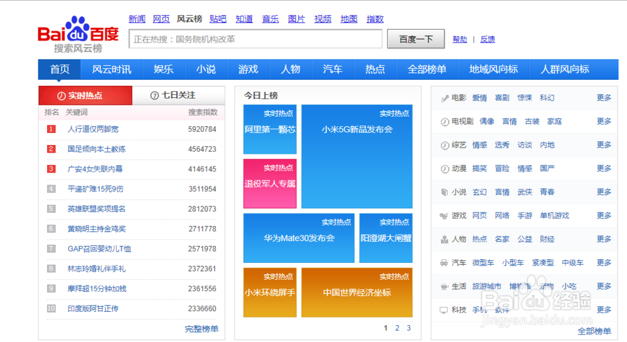Click rank badge 1 in hot list
This screenshot has height=342, width=627.
(51, 129)
